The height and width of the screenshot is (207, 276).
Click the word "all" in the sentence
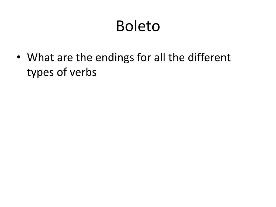(x=160, y=57)
